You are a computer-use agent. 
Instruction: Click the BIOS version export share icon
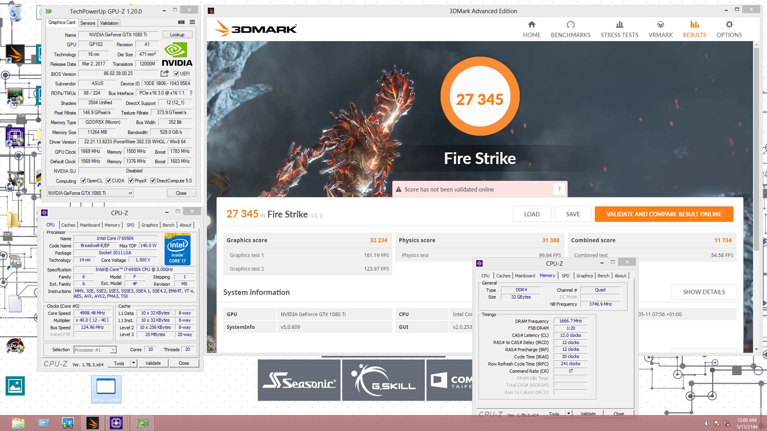coord(165,73)
